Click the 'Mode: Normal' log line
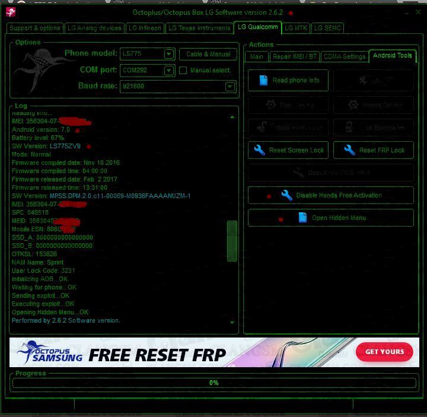 (x=31, y=154)
